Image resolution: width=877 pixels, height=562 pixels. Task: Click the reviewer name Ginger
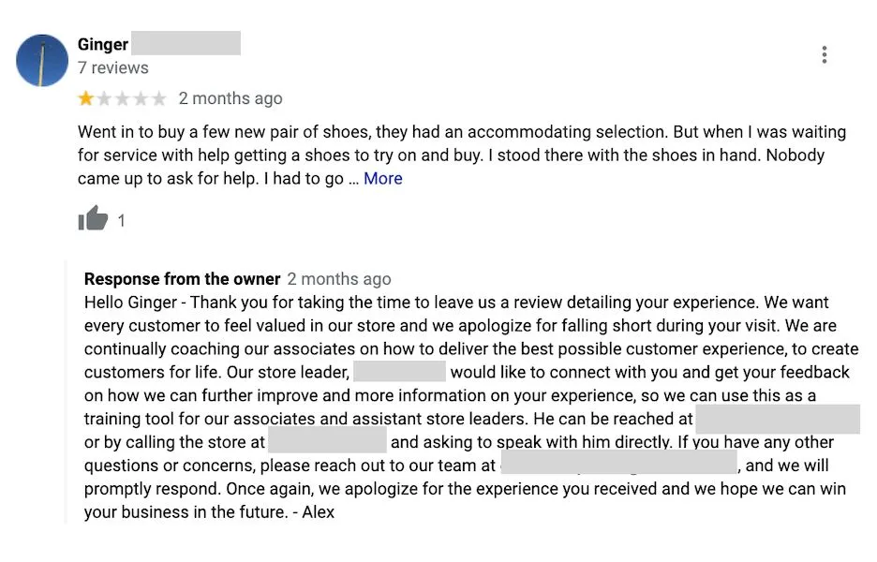pyautogui.click(x=103, y=44)
